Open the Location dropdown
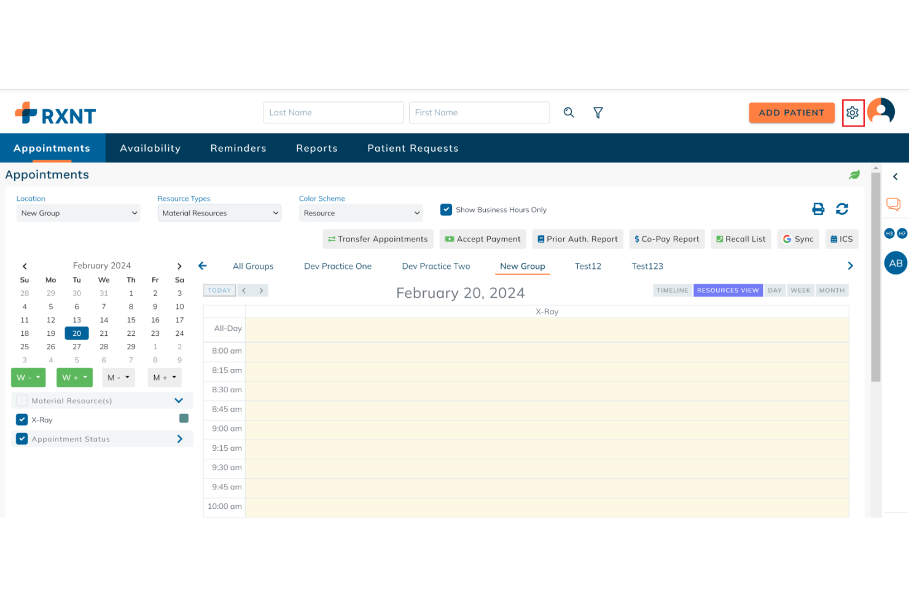 point(78,213)
